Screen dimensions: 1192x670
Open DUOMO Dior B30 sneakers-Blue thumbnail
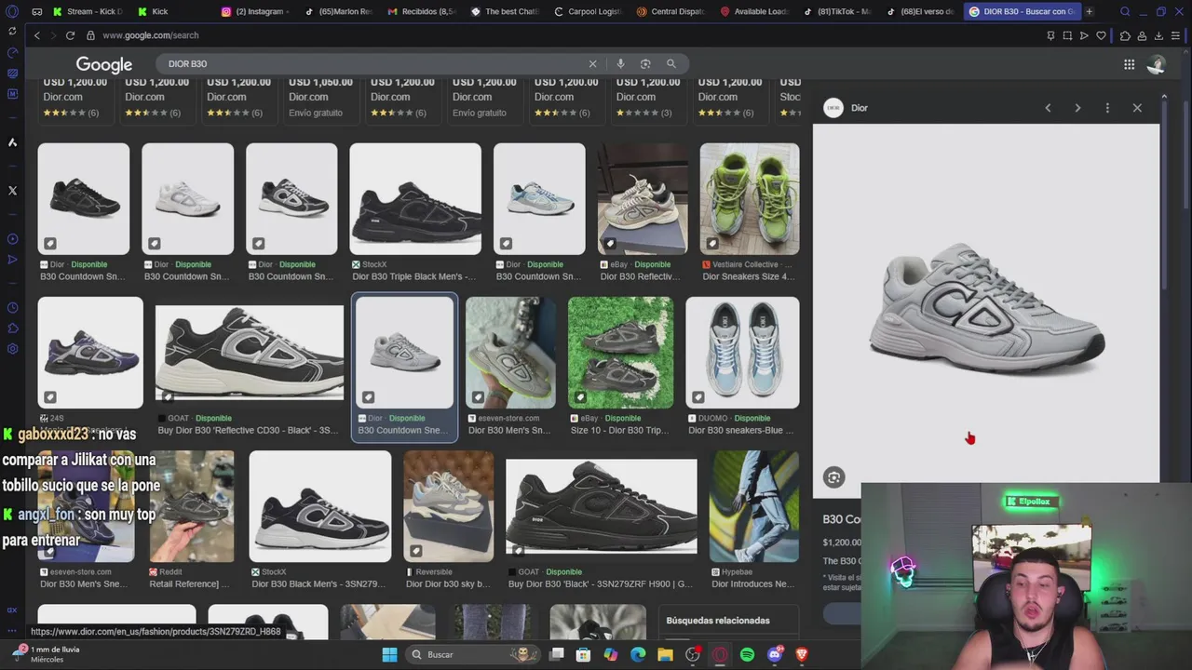(x=742, y=353)
